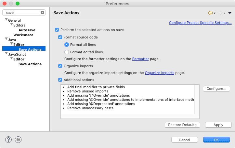Open the back history dropdown arrow
This screenshot has height=148, width=235.
(x=215, y=13)
